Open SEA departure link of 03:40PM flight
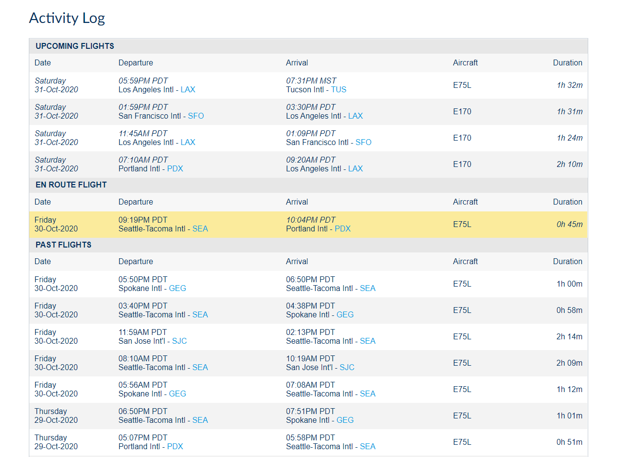Viewport: 619px width, 457px height. 200,315
